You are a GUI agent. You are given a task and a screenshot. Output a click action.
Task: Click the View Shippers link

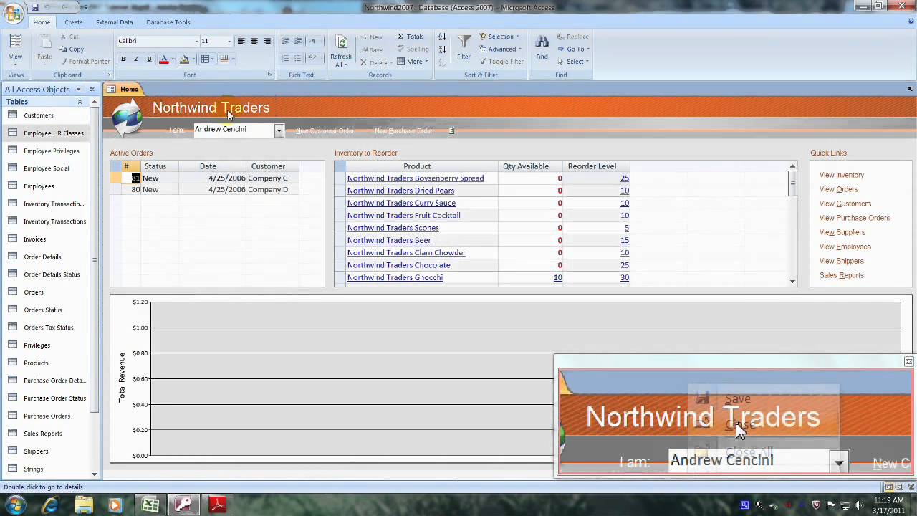[842, 261]
